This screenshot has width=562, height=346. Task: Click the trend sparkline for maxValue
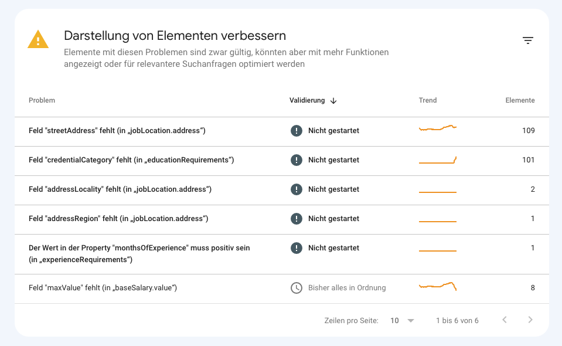point(438,286)
